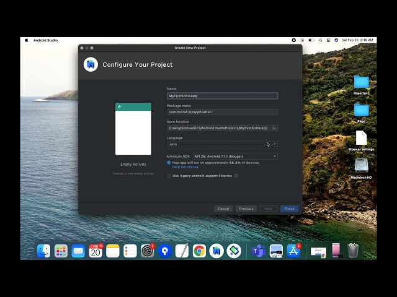The width and height of the screenshot is (397, 297).
Task: Open Reminders in the Dock
Action: point(130,251)
